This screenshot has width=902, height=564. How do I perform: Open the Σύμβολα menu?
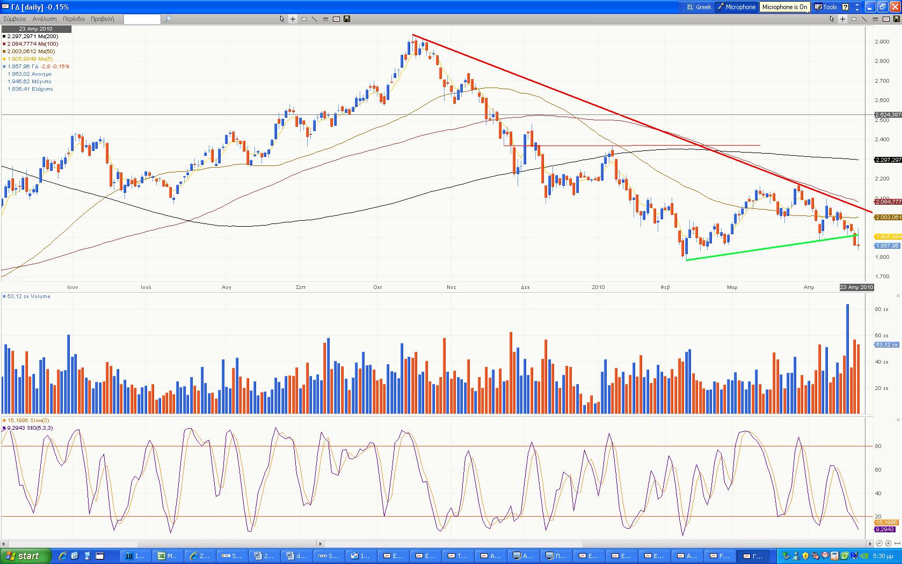tap(14, 19)
